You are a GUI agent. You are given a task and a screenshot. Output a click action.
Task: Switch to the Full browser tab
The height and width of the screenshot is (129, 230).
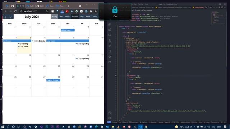tap(30, 6)
